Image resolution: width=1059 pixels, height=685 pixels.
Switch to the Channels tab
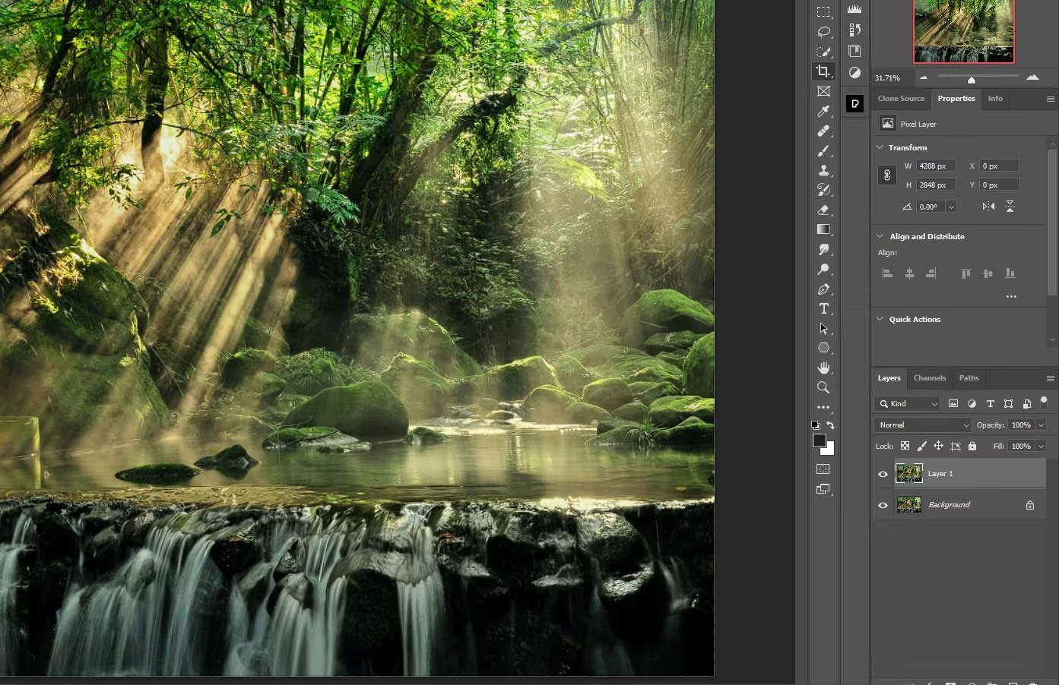click(x=929, y=378)
